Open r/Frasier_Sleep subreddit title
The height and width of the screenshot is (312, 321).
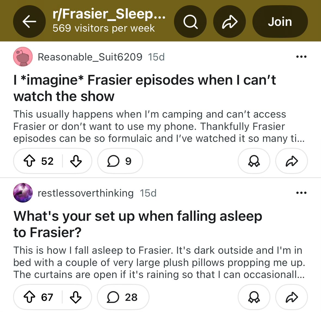point(109,14)
